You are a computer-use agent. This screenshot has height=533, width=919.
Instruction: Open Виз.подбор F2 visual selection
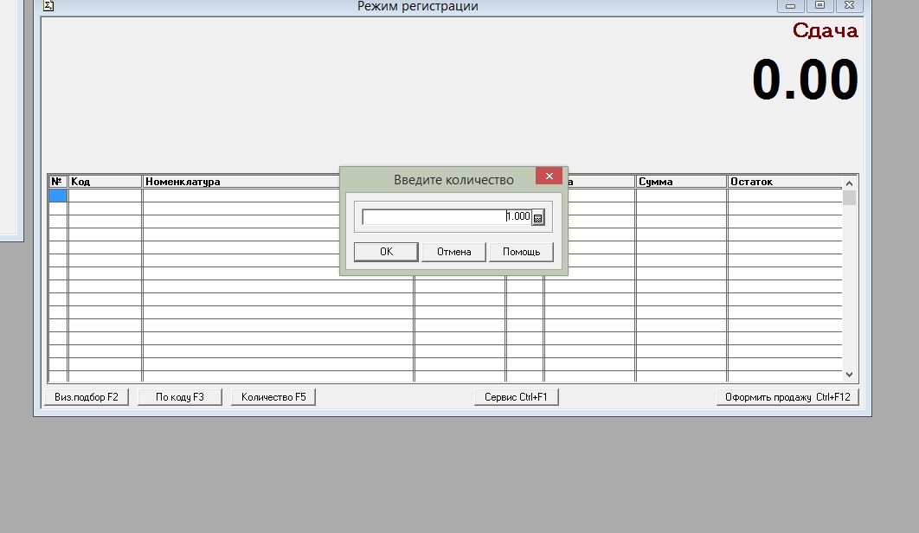coord(86,397)
